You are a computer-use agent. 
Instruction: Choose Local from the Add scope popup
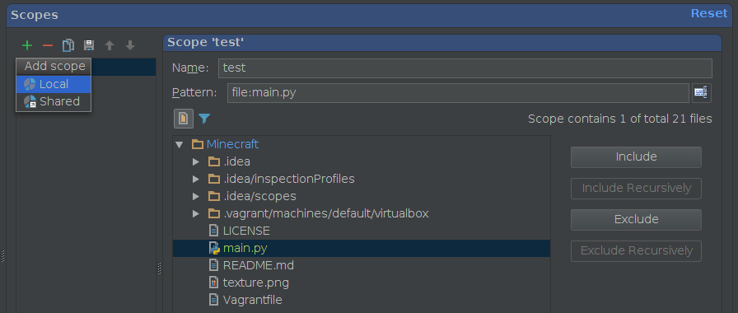pos(54,84)
